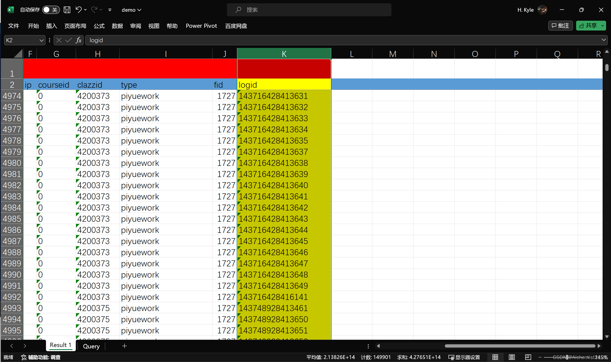
Task: Click the Normal view grid icon in status bar
Action: tap(495, 357)
